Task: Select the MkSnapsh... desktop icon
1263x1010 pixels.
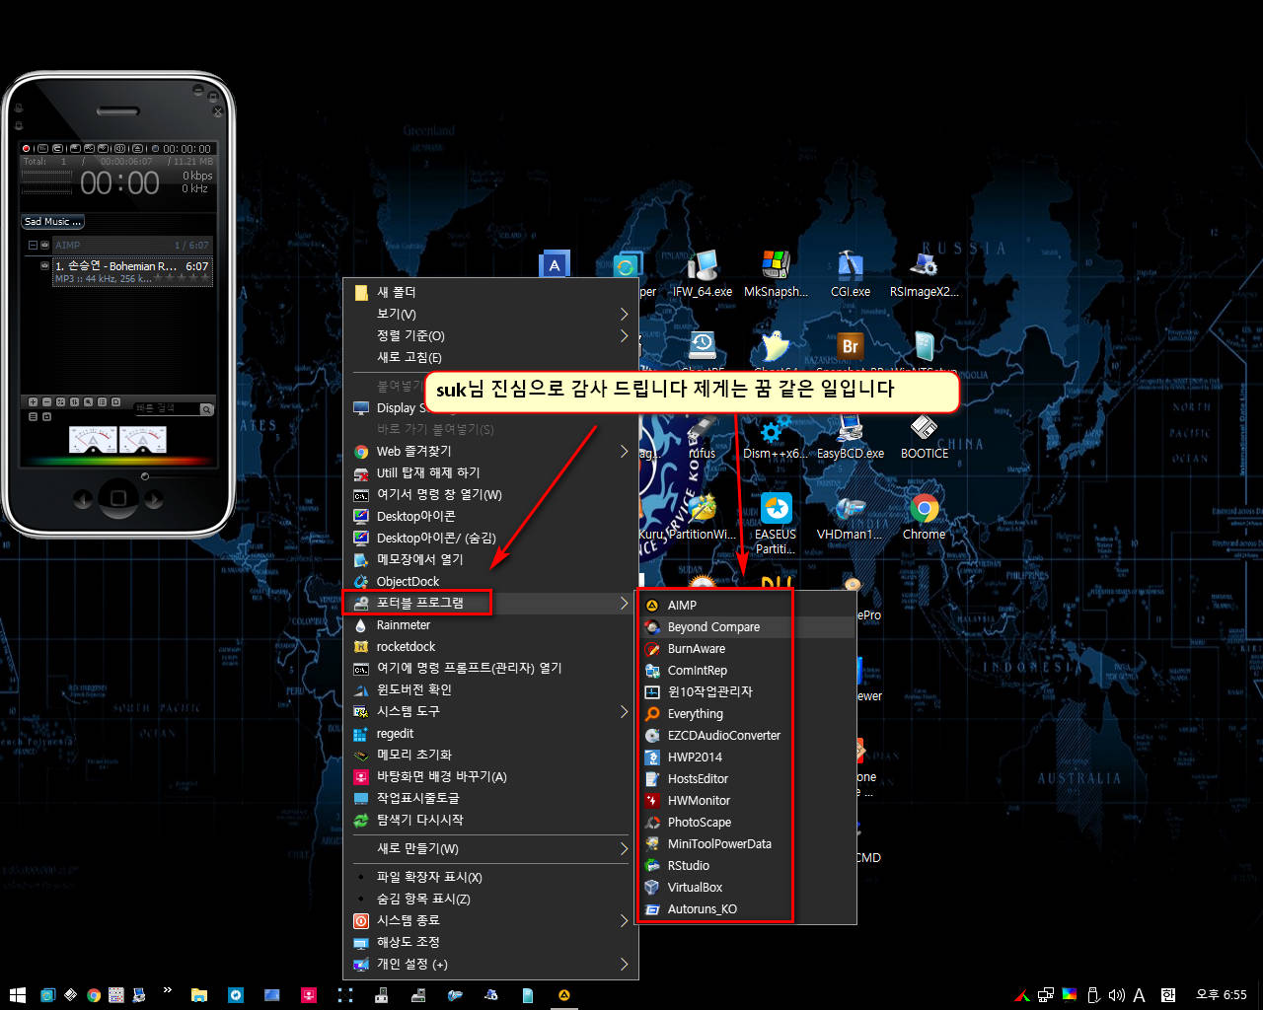Action: point(776,273)
